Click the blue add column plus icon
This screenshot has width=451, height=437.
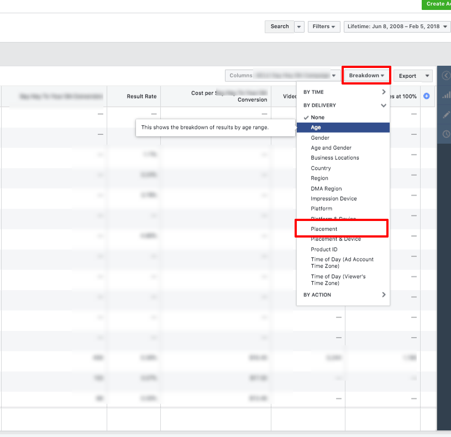[426, 96]
